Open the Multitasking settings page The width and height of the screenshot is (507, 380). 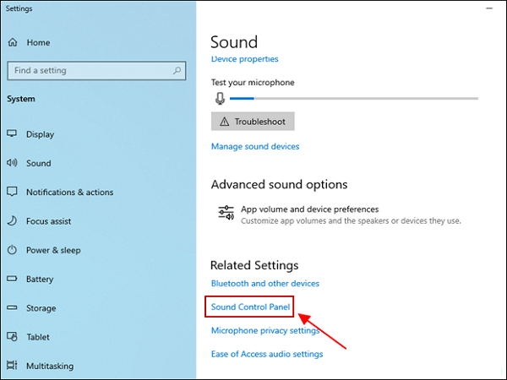tap(61, 366)
